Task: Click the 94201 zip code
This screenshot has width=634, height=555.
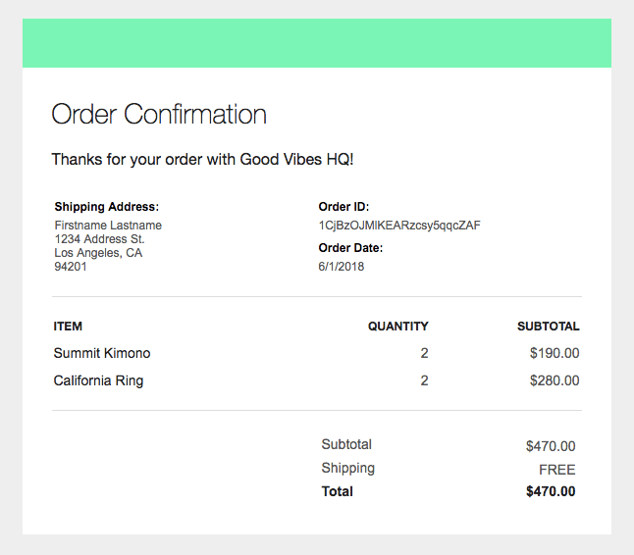Action: click(x=71, y=267)
